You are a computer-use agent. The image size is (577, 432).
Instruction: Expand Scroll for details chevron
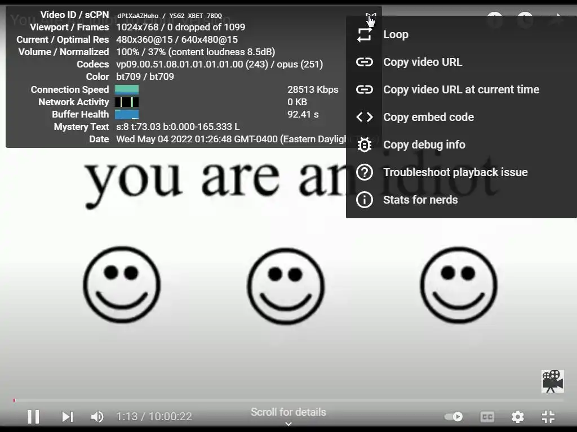click(288, 424)
